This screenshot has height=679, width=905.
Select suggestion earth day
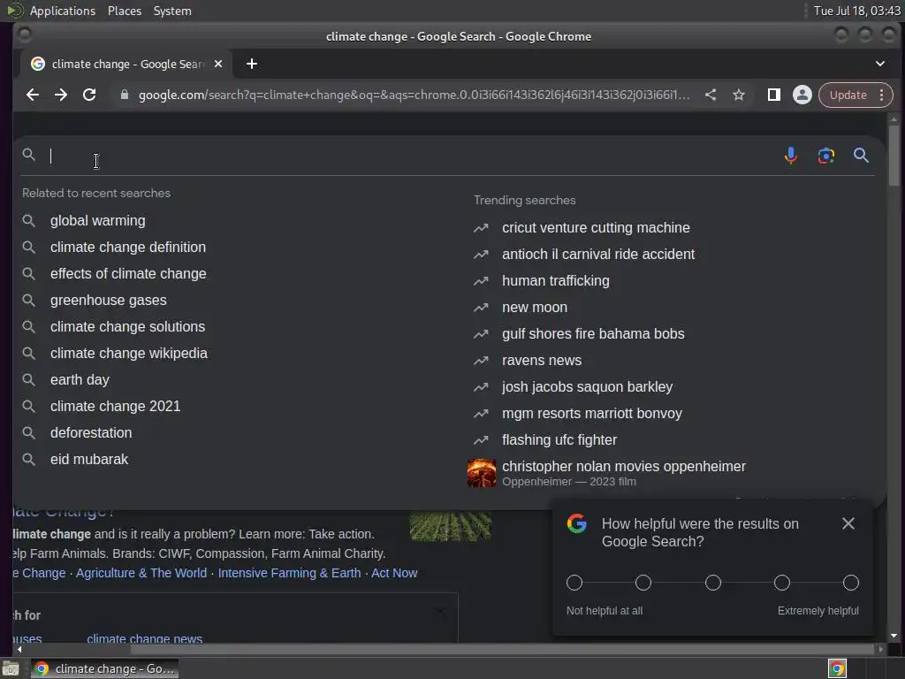tap(80, 380)
